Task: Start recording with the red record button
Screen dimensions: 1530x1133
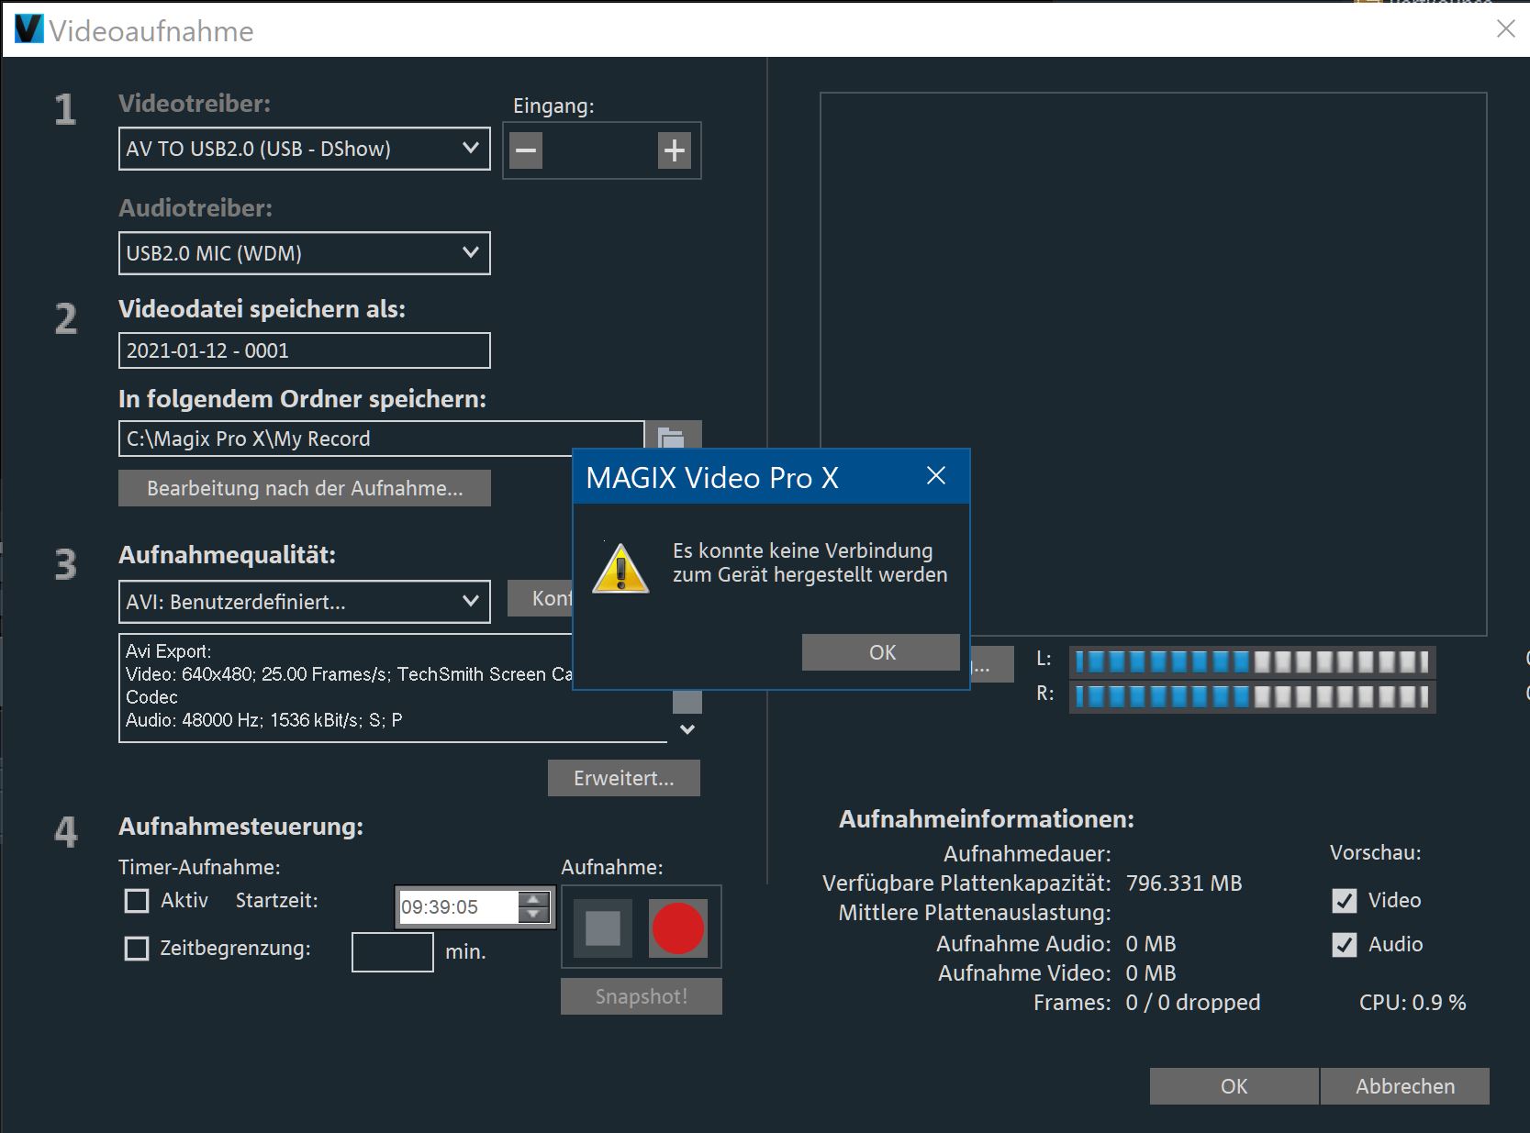Action: pyautogui.click(x=678, y=928)
